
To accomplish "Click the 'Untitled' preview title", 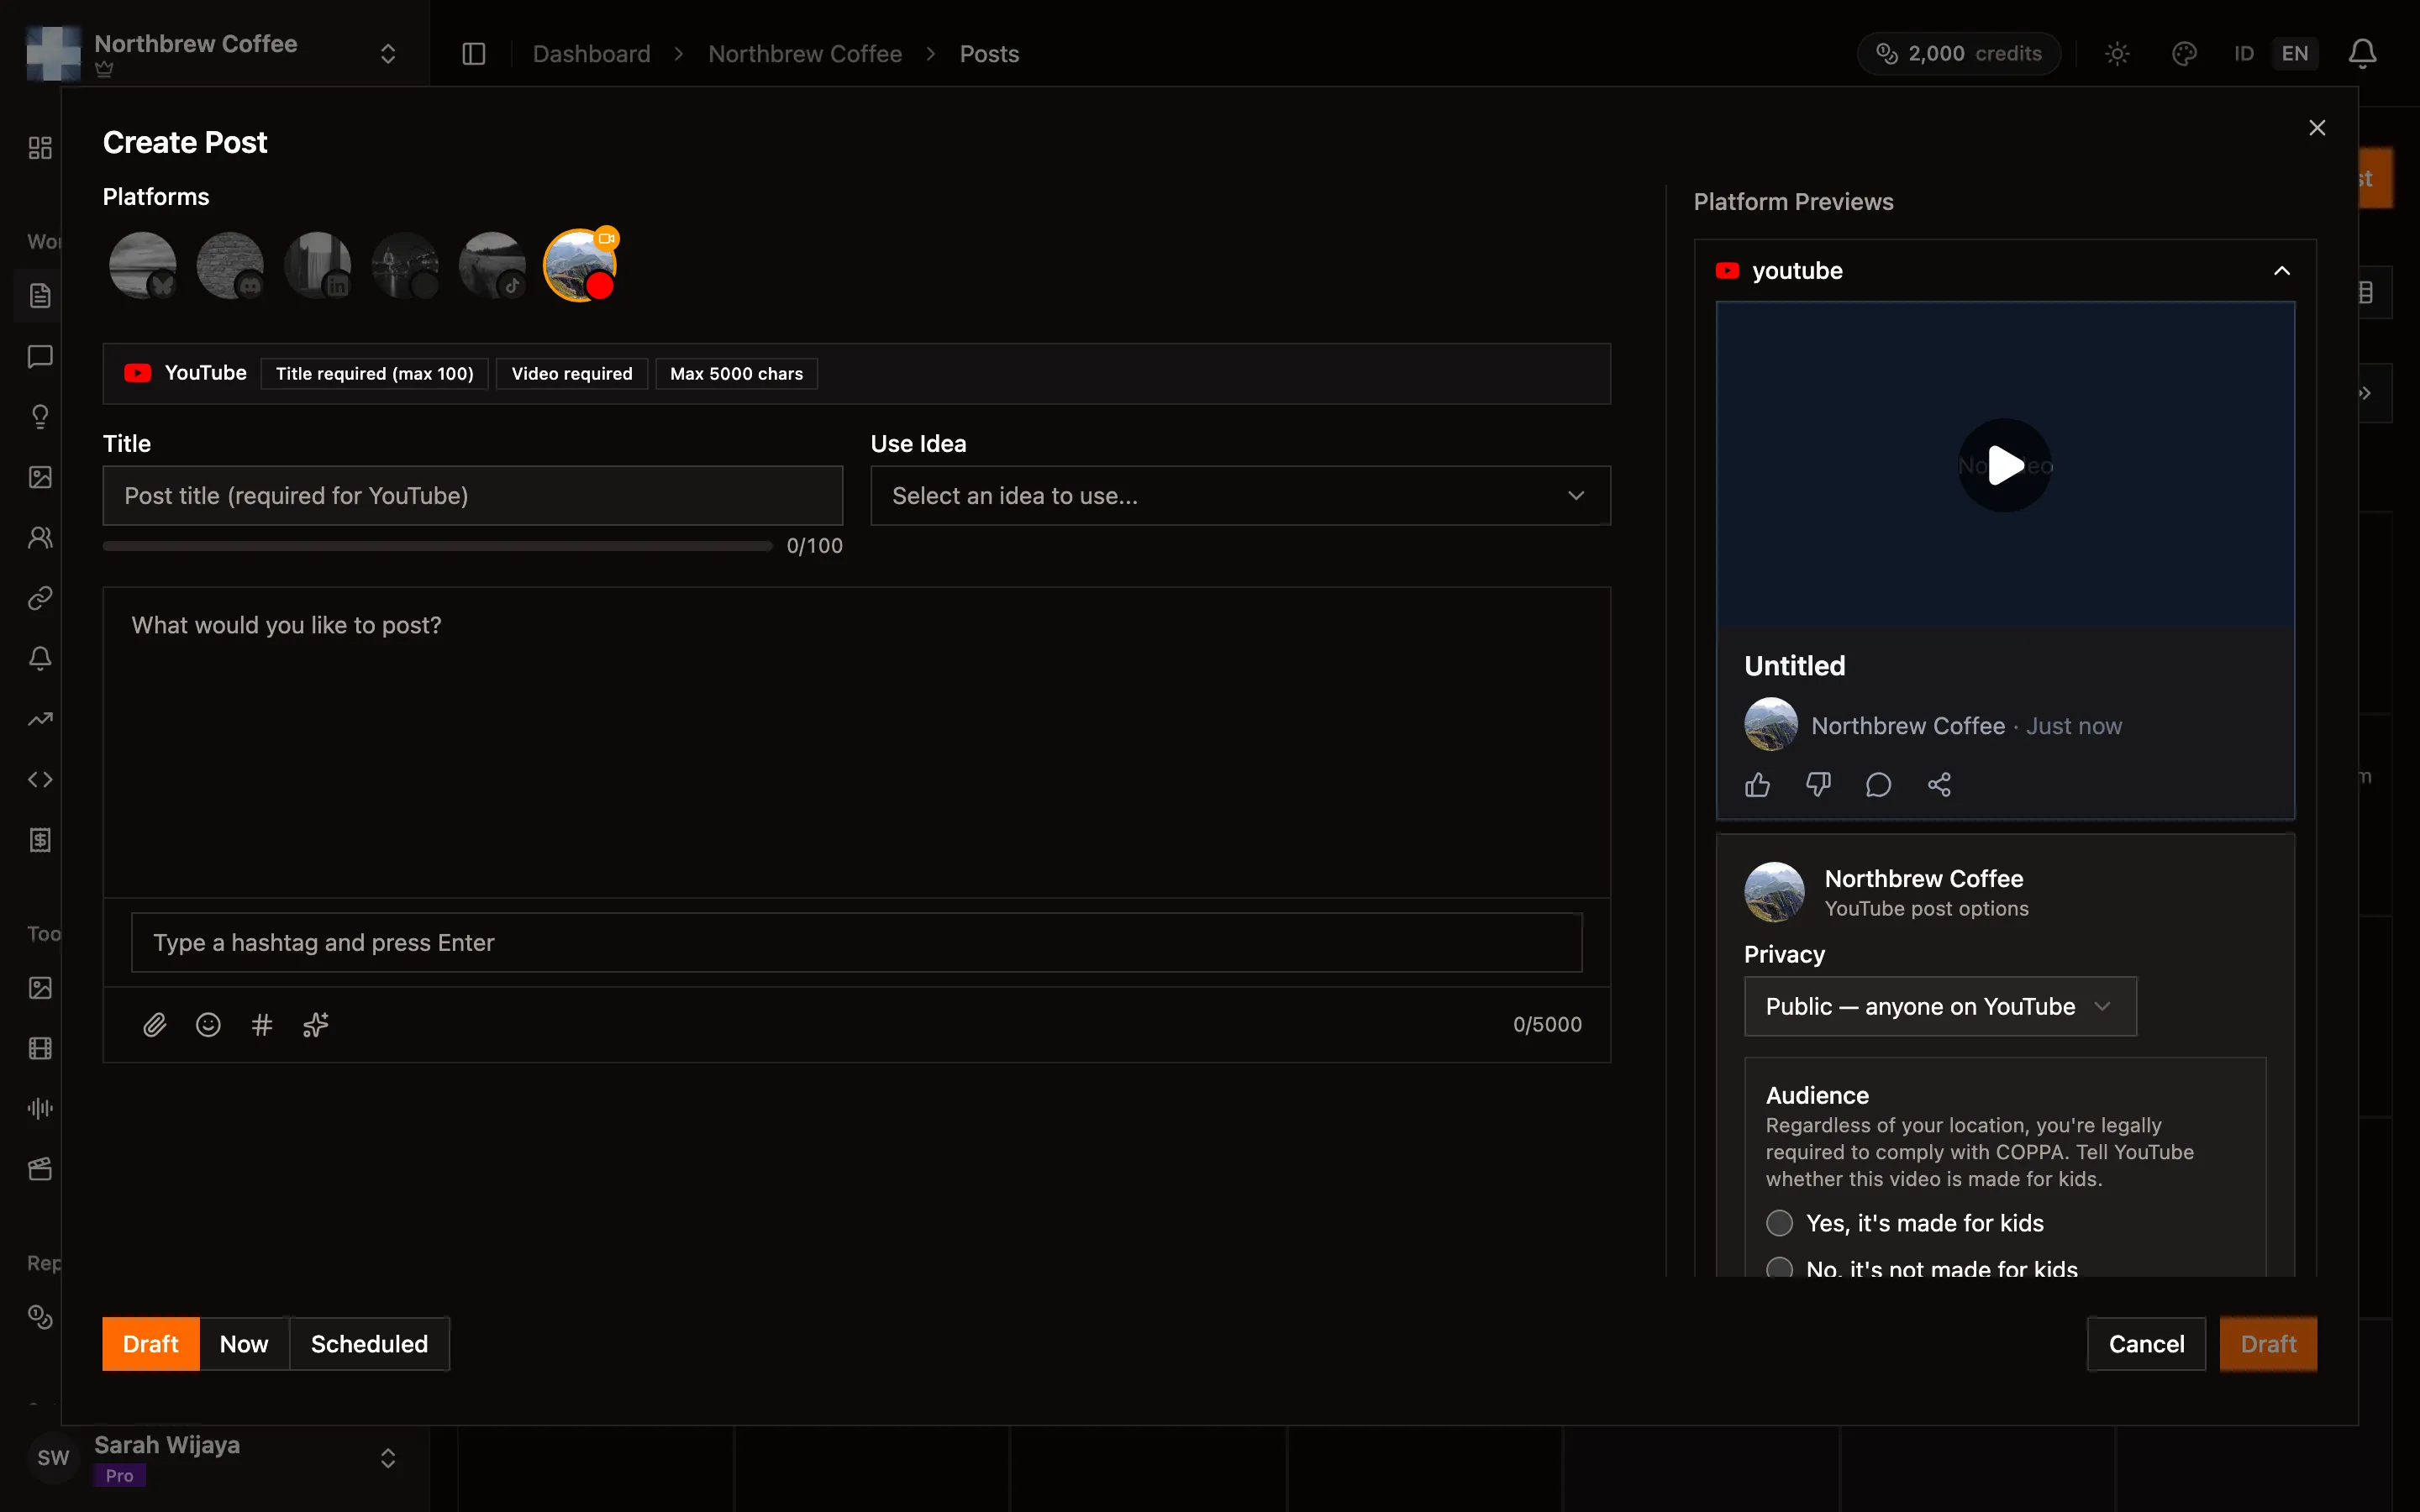I will (x=1794, y=666).
